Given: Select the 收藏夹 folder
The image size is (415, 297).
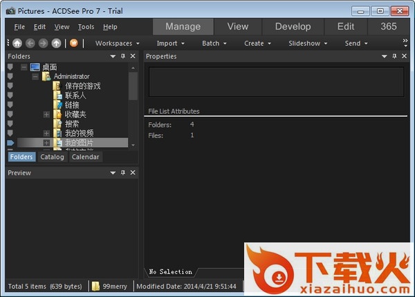Looking at the screenshot, I should 75,115.
